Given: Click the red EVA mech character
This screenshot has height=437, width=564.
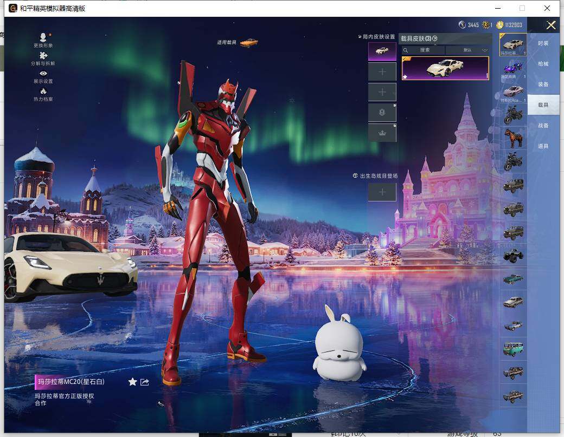Looking at the screenshot, I should tap(212, 223).
